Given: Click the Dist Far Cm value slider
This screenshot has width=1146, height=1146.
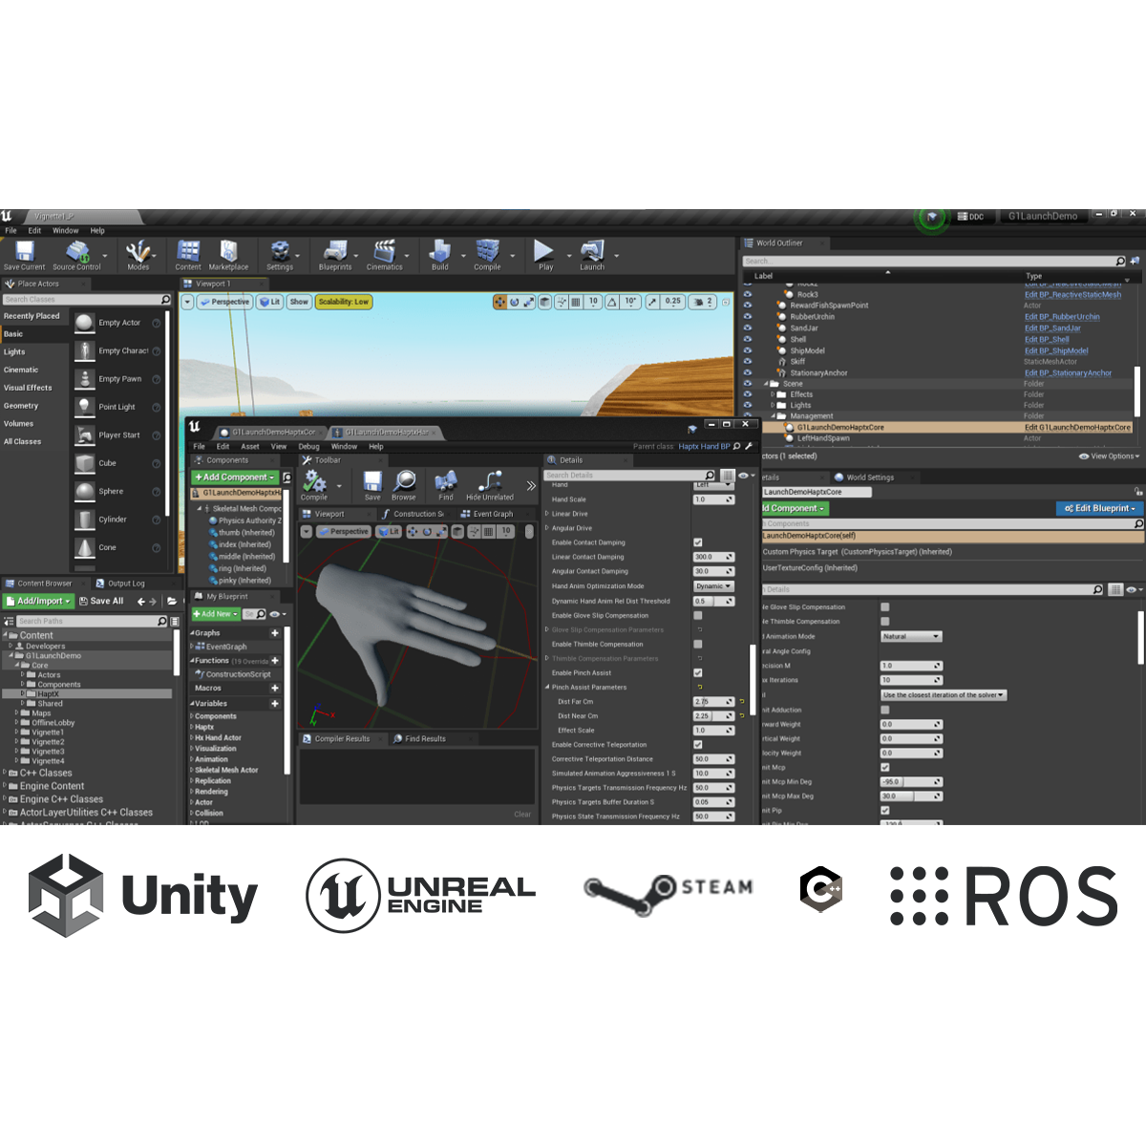Looking at the screenshot, I should (x=713, y=702).
